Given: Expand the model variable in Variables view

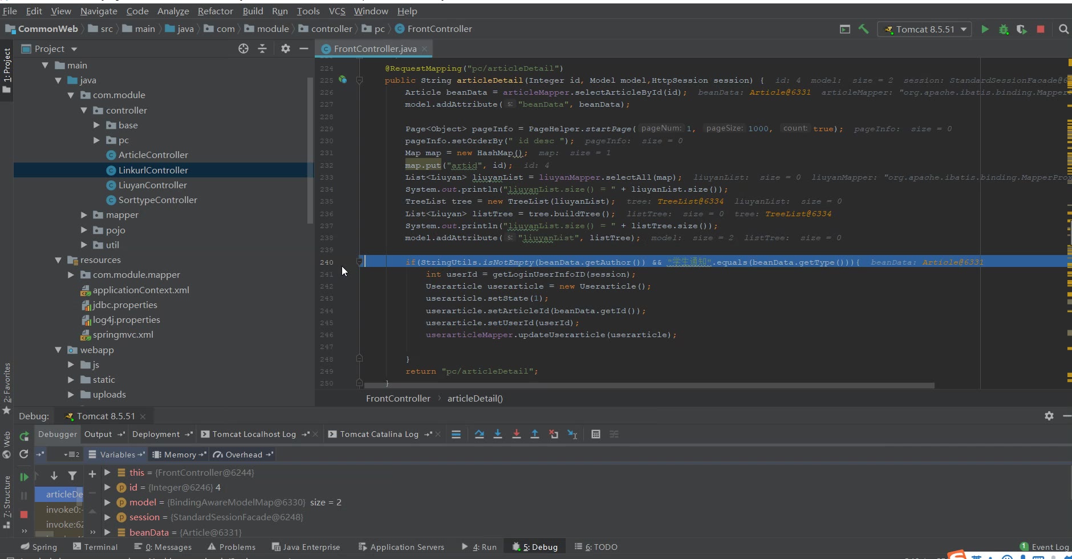Looking at the screenshot, I should [x=107, y=503].
